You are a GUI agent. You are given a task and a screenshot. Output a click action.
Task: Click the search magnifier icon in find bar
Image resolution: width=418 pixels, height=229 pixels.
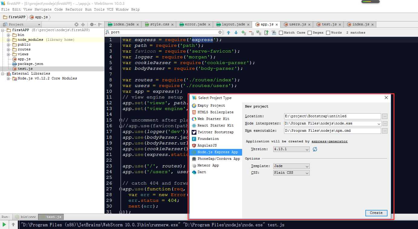pos(108,32)
